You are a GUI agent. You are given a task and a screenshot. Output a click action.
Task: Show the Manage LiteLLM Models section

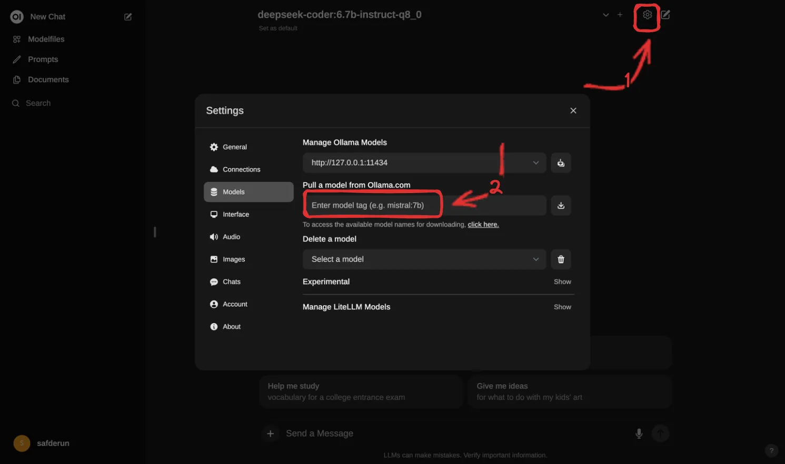pyautogui.click(x=562, y=307)
